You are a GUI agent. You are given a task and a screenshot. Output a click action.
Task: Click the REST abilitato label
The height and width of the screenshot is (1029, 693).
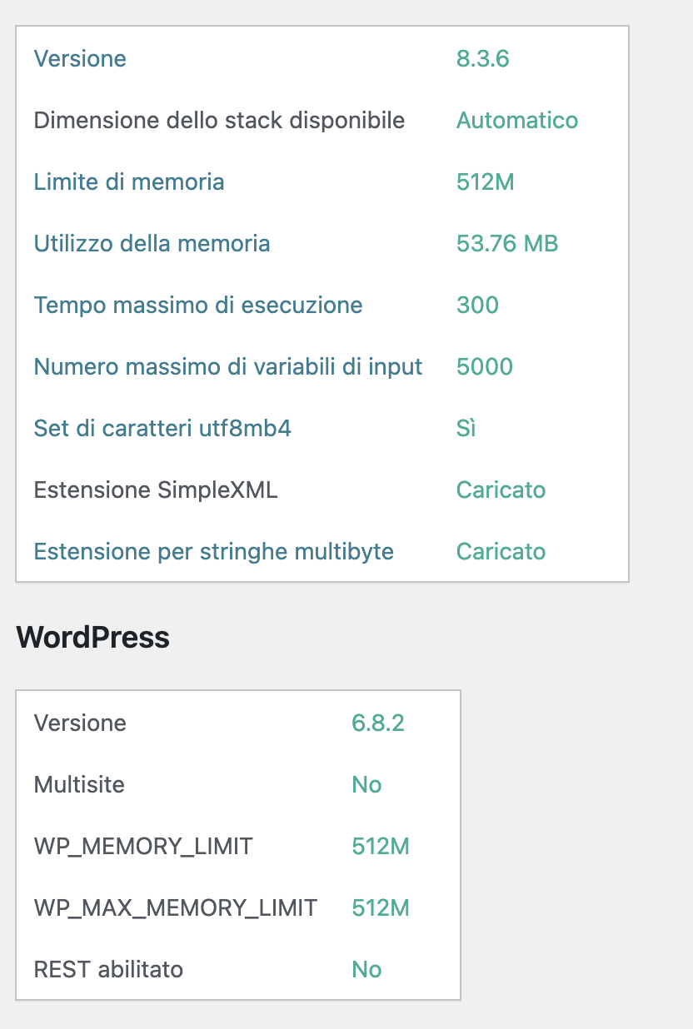tap(108, 969)
